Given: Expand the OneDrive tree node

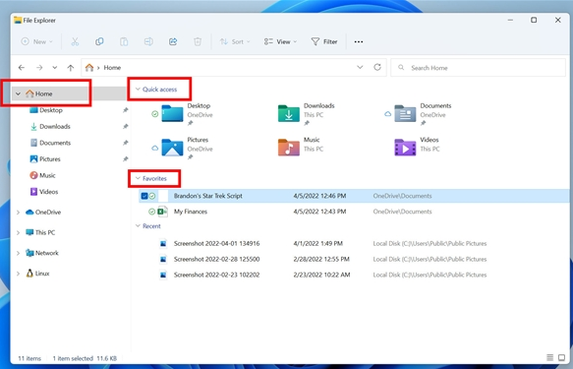Looking at the screenshot, I should (x=18, y=213).
